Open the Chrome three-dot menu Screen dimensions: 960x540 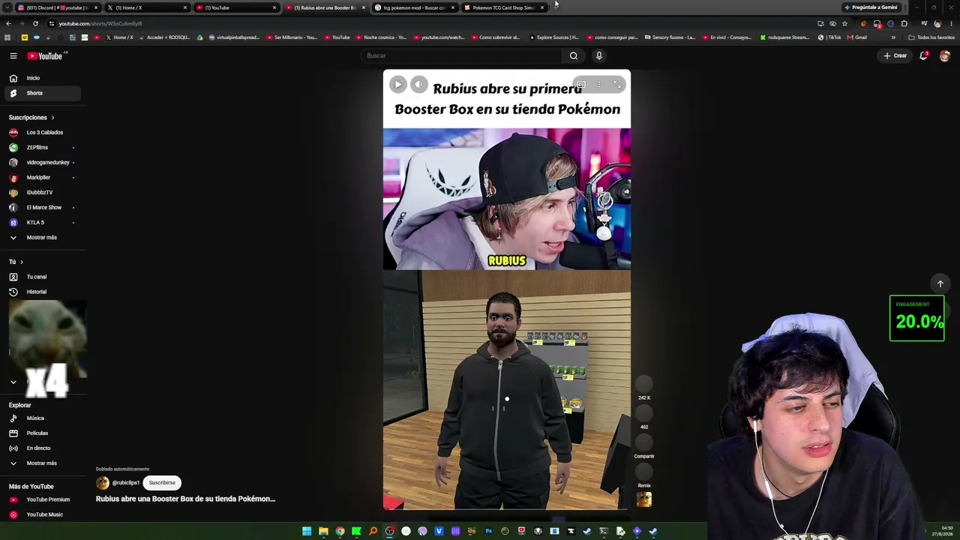(x=951, y=24)
